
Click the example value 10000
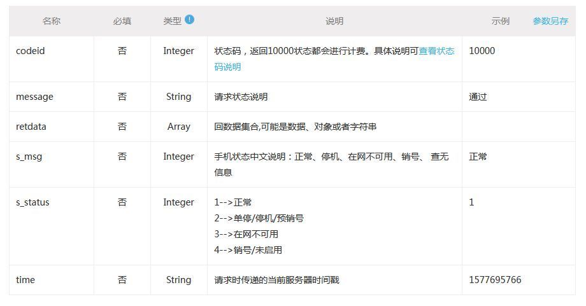(x=482, y=51)
